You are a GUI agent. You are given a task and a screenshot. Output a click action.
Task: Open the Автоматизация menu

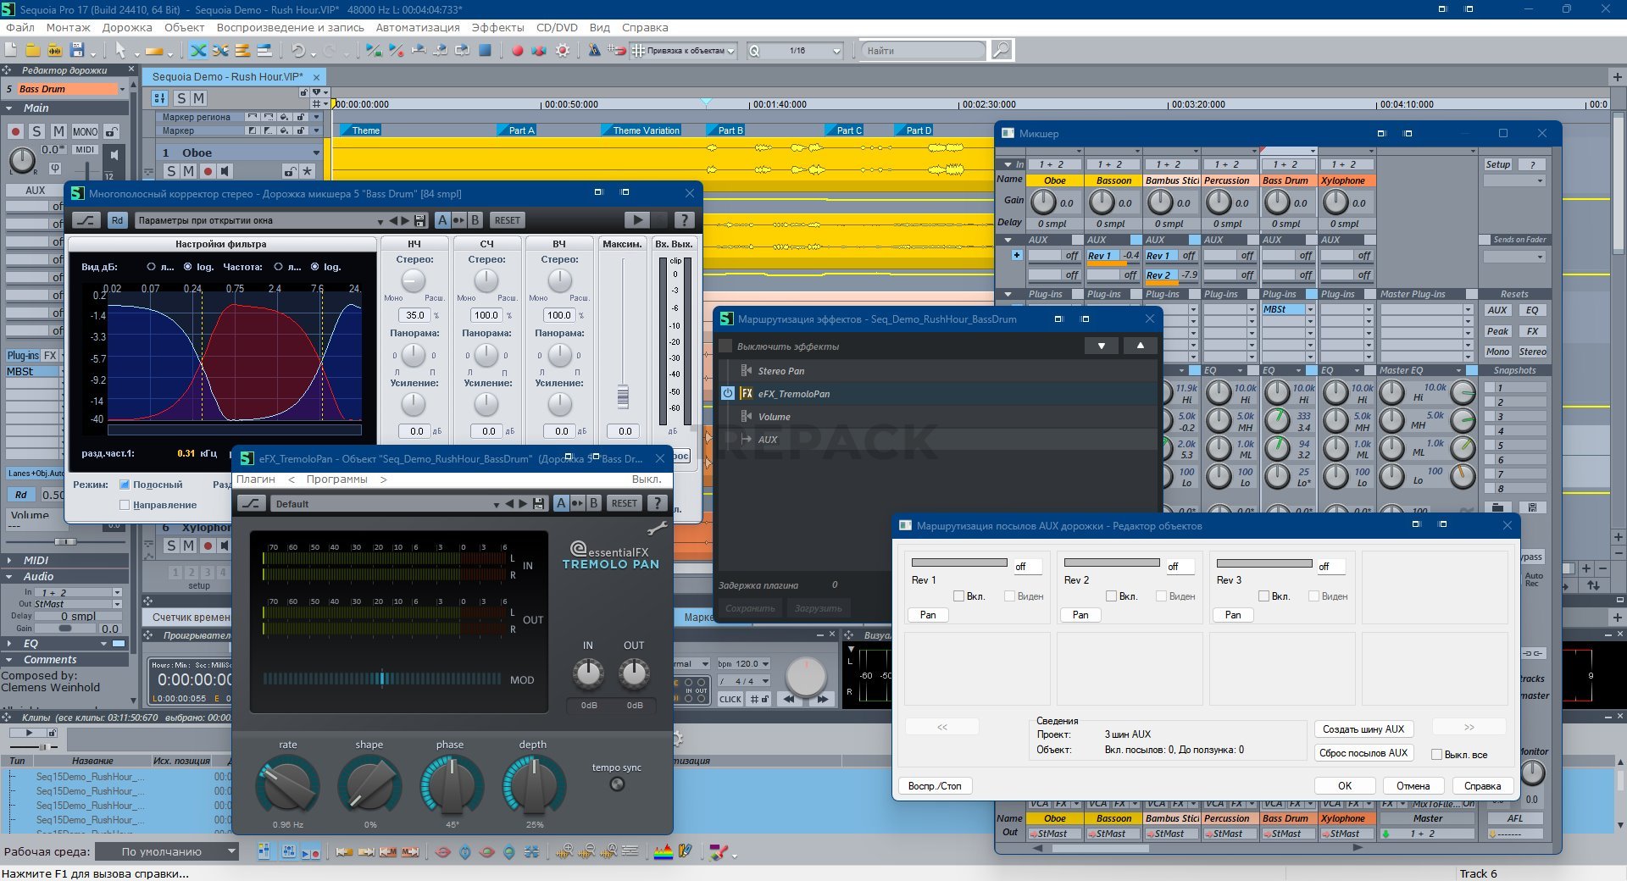418,27
